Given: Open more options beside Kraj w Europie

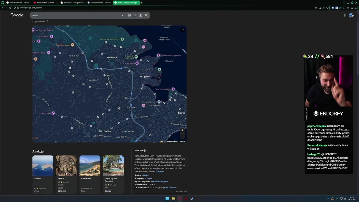Looking at the screenshot, I should 47,21.
